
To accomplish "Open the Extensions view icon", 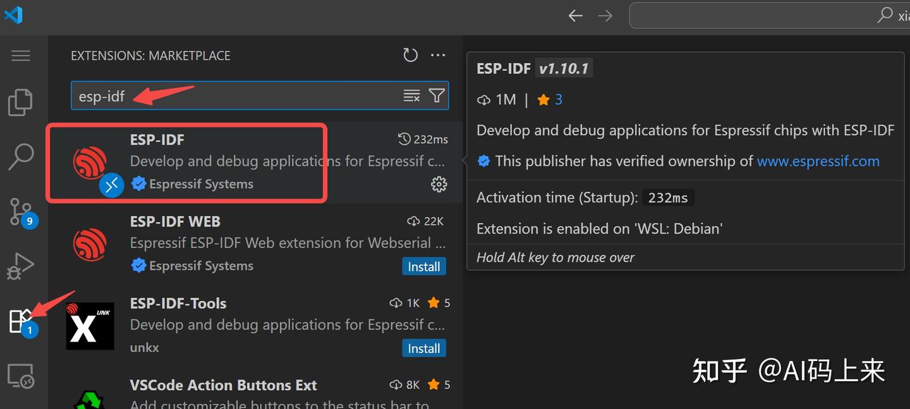I will (20, 321).
